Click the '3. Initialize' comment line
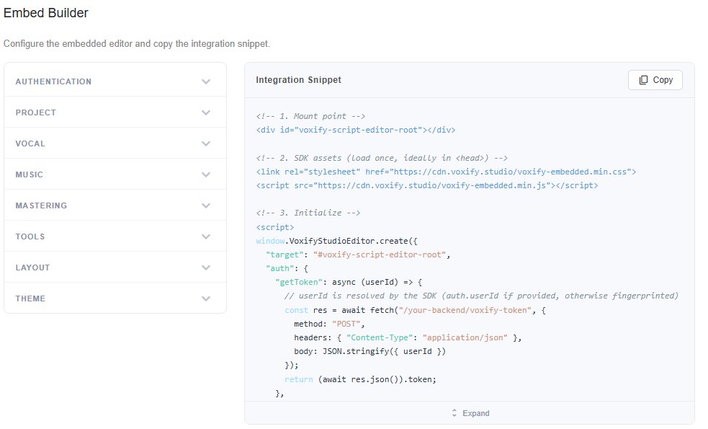Viewport: 708px width, 429px height. 308,213
